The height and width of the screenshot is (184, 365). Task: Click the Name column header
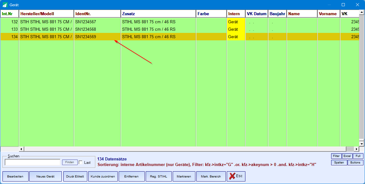(302, 14)
